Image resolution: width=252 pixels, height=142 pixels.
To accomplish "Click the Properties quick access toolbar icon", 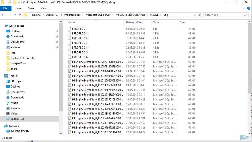I will [10, 2].
